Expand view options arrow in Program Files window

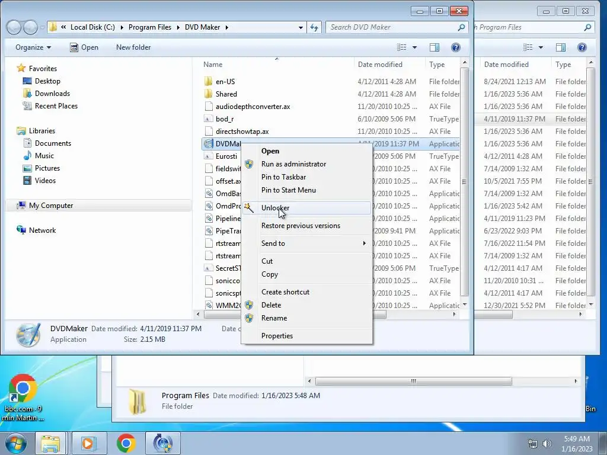click(541, 47)
